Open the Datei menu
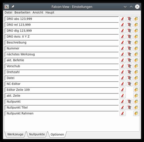The image size is (144, 142). [9, 12]
